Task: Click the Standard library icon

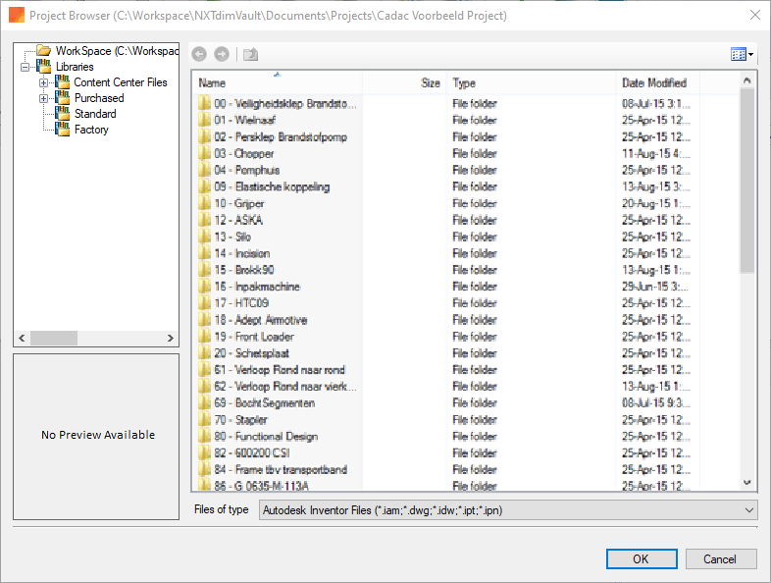Action: click(x=63, y=113)
